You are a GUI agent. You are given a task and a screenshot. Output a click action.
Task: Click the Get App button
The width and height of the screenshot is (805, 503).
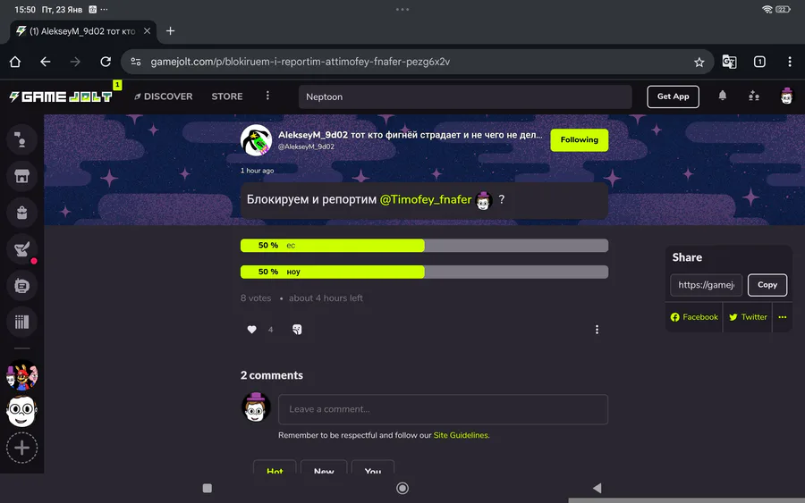point(673,96)
